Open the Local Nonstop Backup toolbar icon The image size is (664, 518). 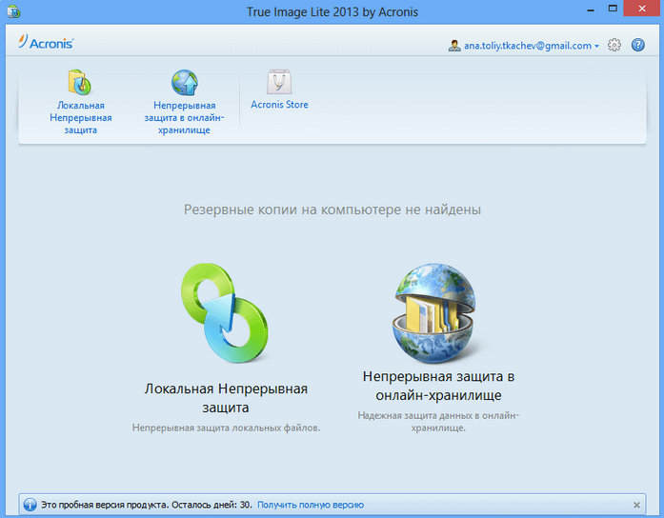[x=80, y=82]
